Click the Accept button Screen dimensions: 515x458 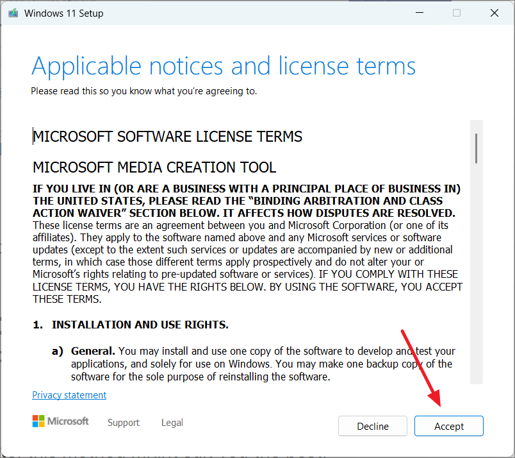click(x=448, y=426)
